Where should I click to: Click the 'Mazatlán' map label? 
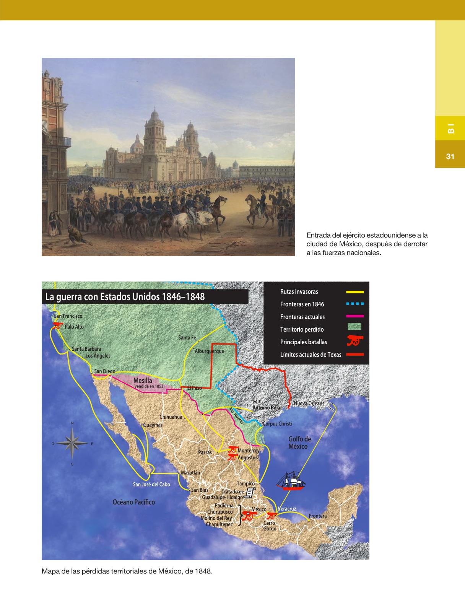point(190,473)
